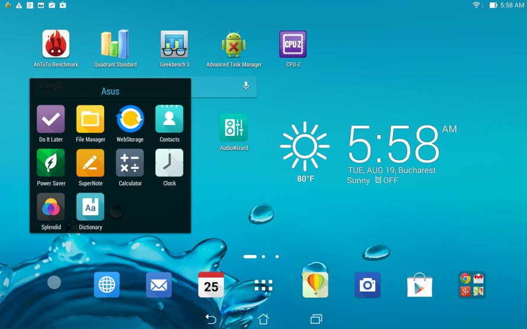Launch File Manager from Asus folder

tap(90, 119)
